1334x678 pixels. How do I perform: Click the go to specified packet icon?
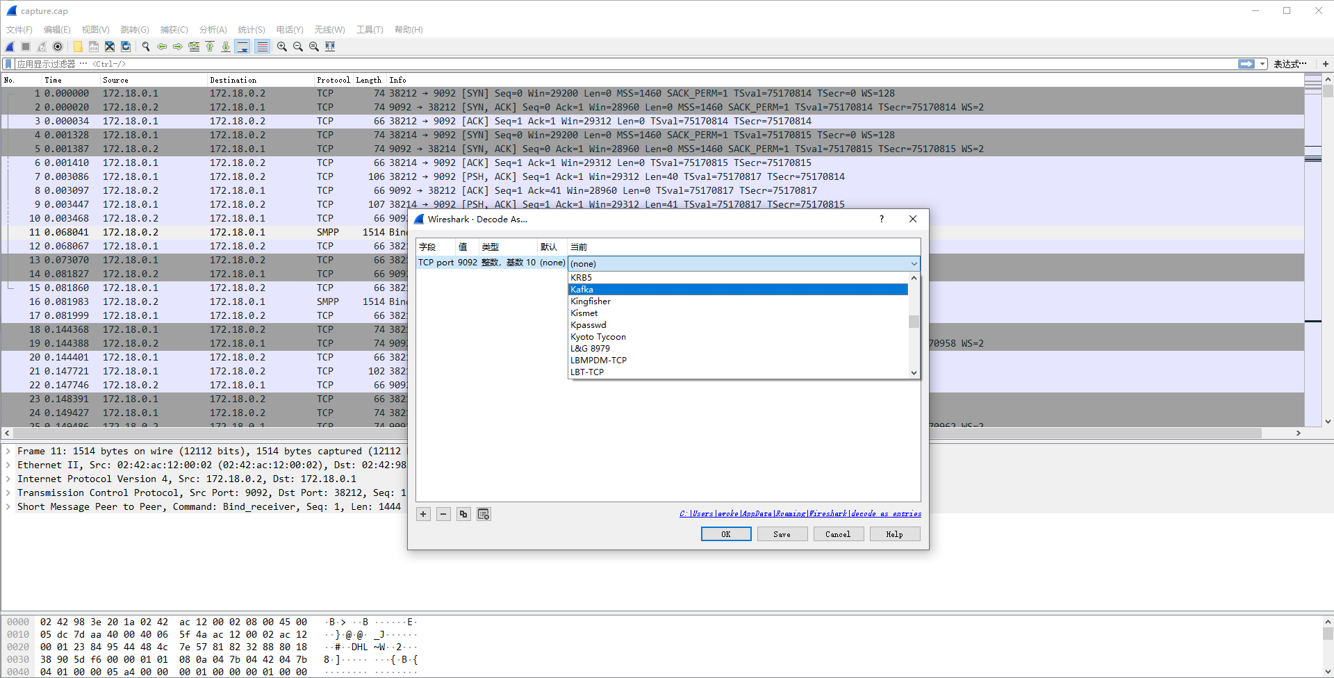point(194,47)
